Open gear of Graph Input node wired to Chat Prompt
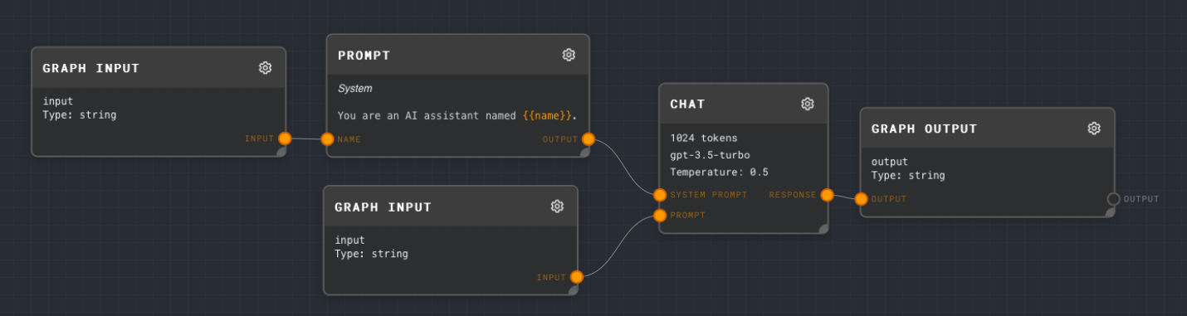 [x=557, y=207]
